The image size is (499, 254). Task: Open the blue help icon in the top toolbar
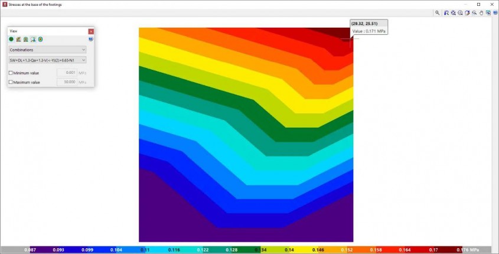coord(495,13)
